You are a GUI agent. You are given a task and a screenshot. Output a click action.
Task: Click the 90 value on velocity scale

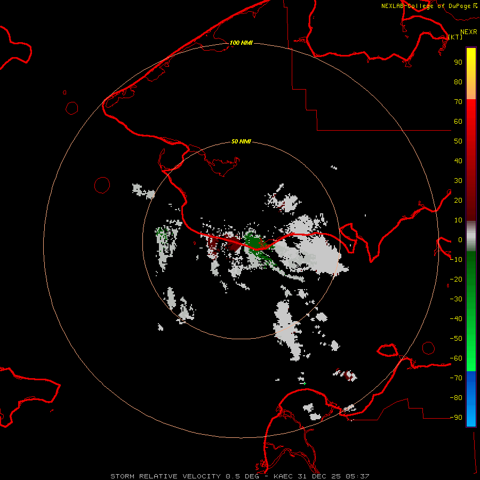pyautogui.click(x=458, y=62)
